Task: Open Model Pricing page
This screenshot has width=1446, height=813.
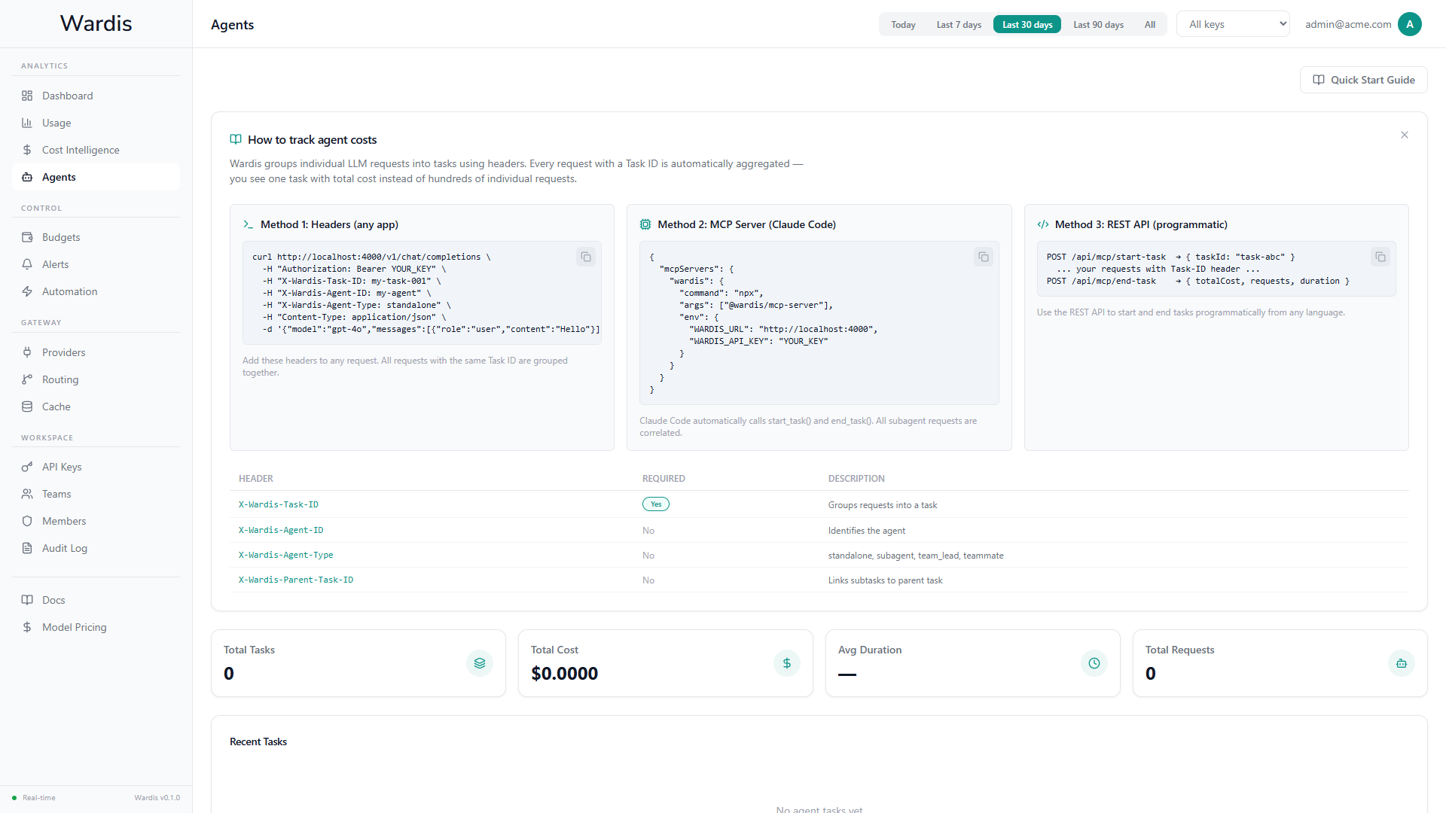Action: [x=96, y=627]
